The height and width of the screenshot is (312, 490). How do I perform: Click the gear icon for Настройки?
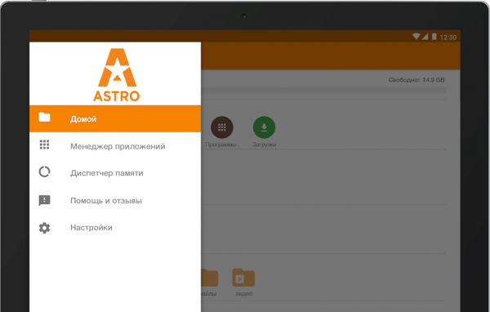(44, 228)
